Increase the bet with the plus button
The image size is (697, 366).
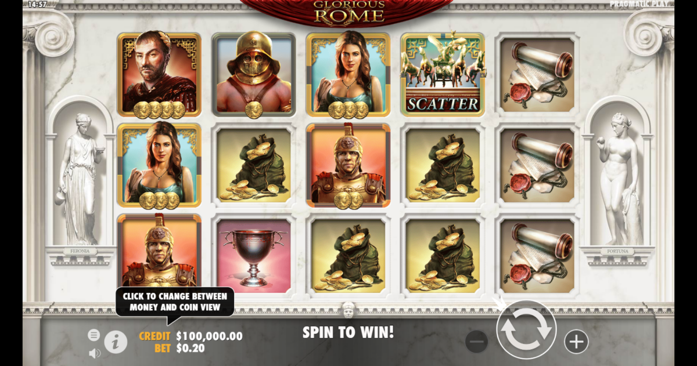pyautogui.click(x=576, y=342)
